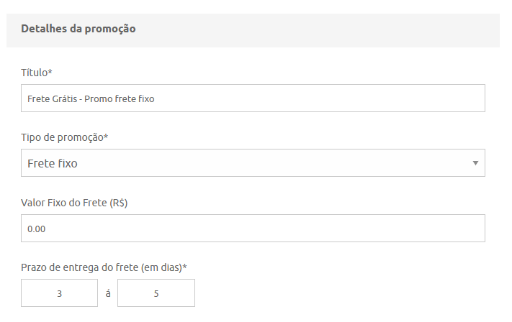
Task: Select the "Frete fixo" option text
Action: [x=53, y=163]
